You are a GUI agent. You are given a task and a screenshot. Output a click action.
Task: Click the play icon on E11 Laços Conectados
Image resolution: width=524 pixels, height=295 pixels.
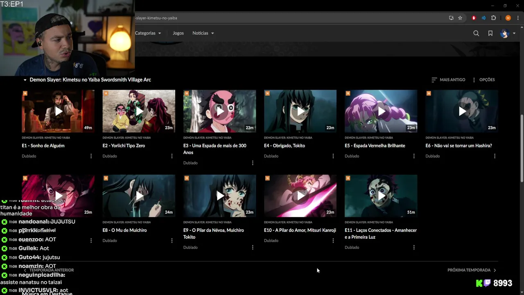[382, 196]
